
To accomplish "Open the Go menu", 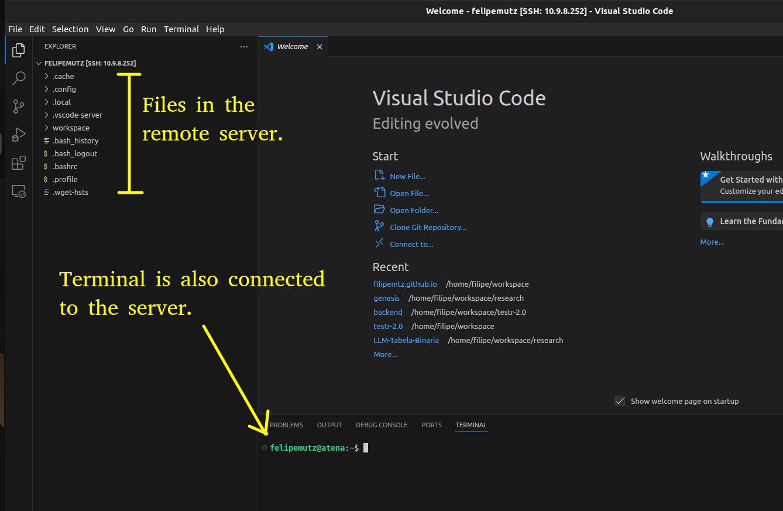I will (x=128, y=29).
